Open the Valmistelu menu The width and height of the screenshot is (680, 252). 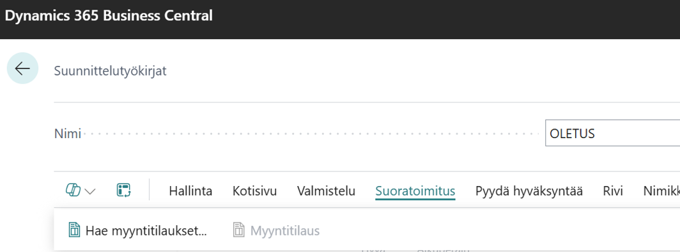[x=326, y=191]
